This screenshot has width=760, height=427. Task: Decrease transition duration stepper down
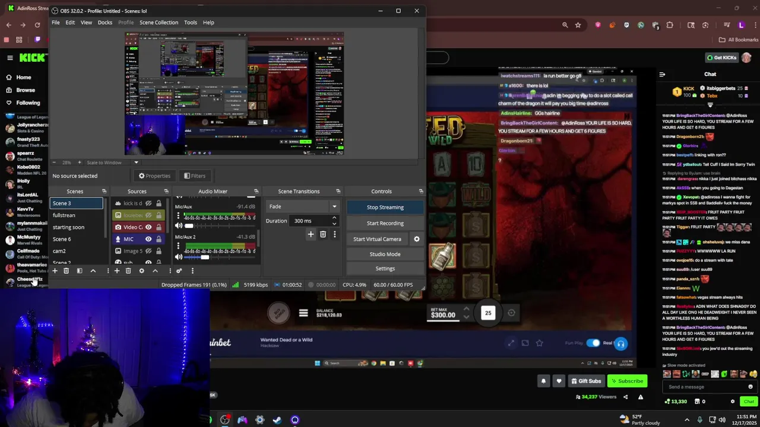[x=334, y=224]
